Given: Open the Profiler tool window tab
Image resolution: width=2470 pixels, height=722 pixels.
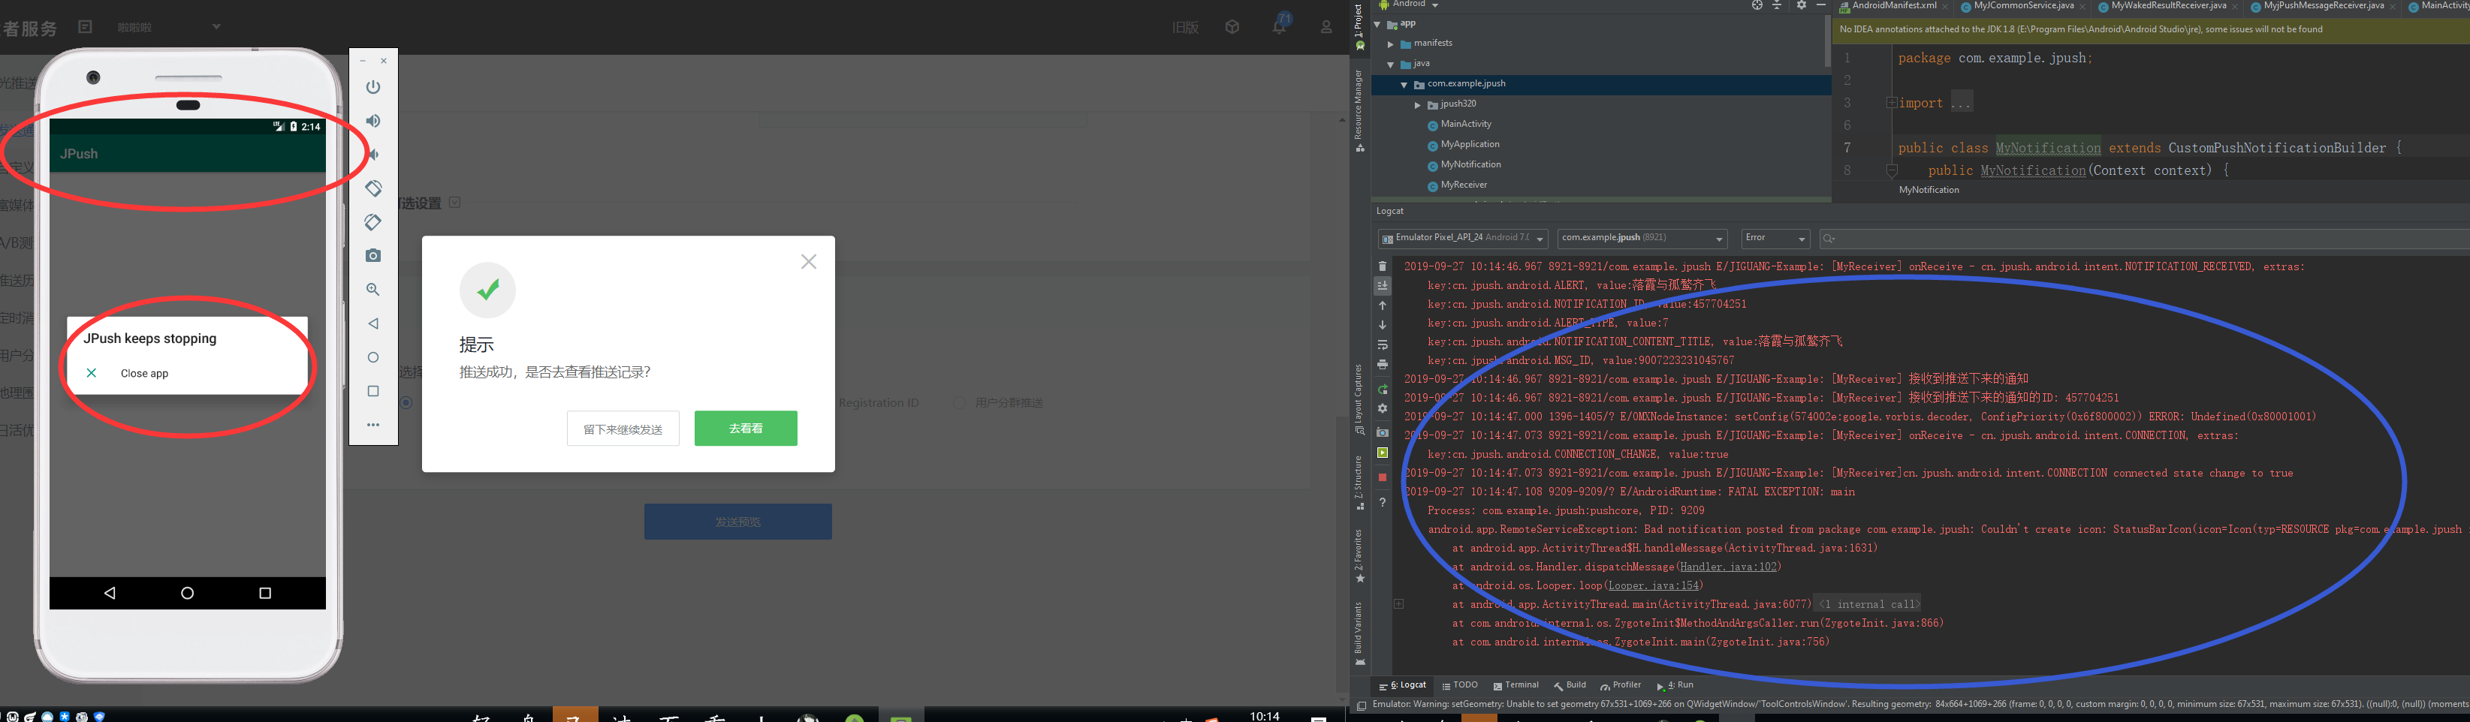Looking at the screenshot, I should pos(1621,685).
